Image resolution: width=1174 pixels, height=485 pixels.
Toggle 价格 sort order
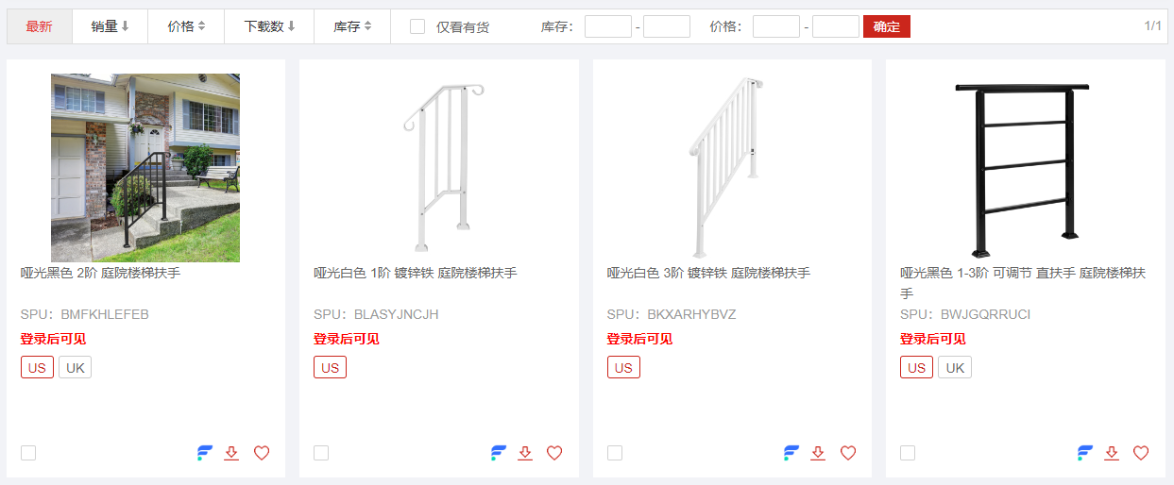click(x=186, y=26)
